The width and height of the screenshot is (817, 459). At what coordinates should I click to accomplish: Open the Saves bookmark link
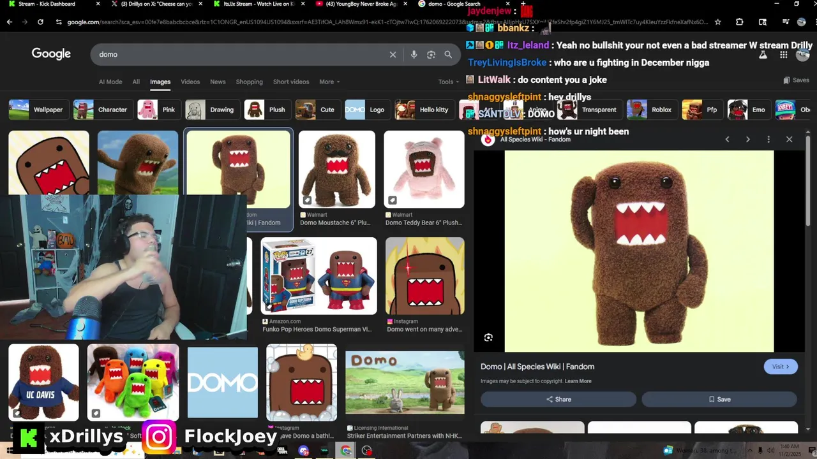(x=796, y=80)
